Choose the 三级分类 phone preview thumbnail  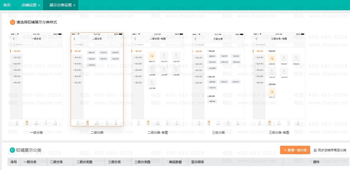(218, 79)
